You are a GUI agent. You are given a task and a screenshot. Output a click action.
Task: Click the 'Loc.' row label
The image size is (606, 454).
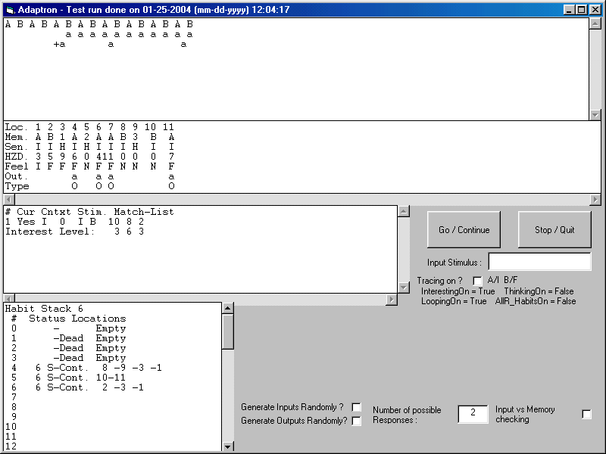tap(16, 127)
